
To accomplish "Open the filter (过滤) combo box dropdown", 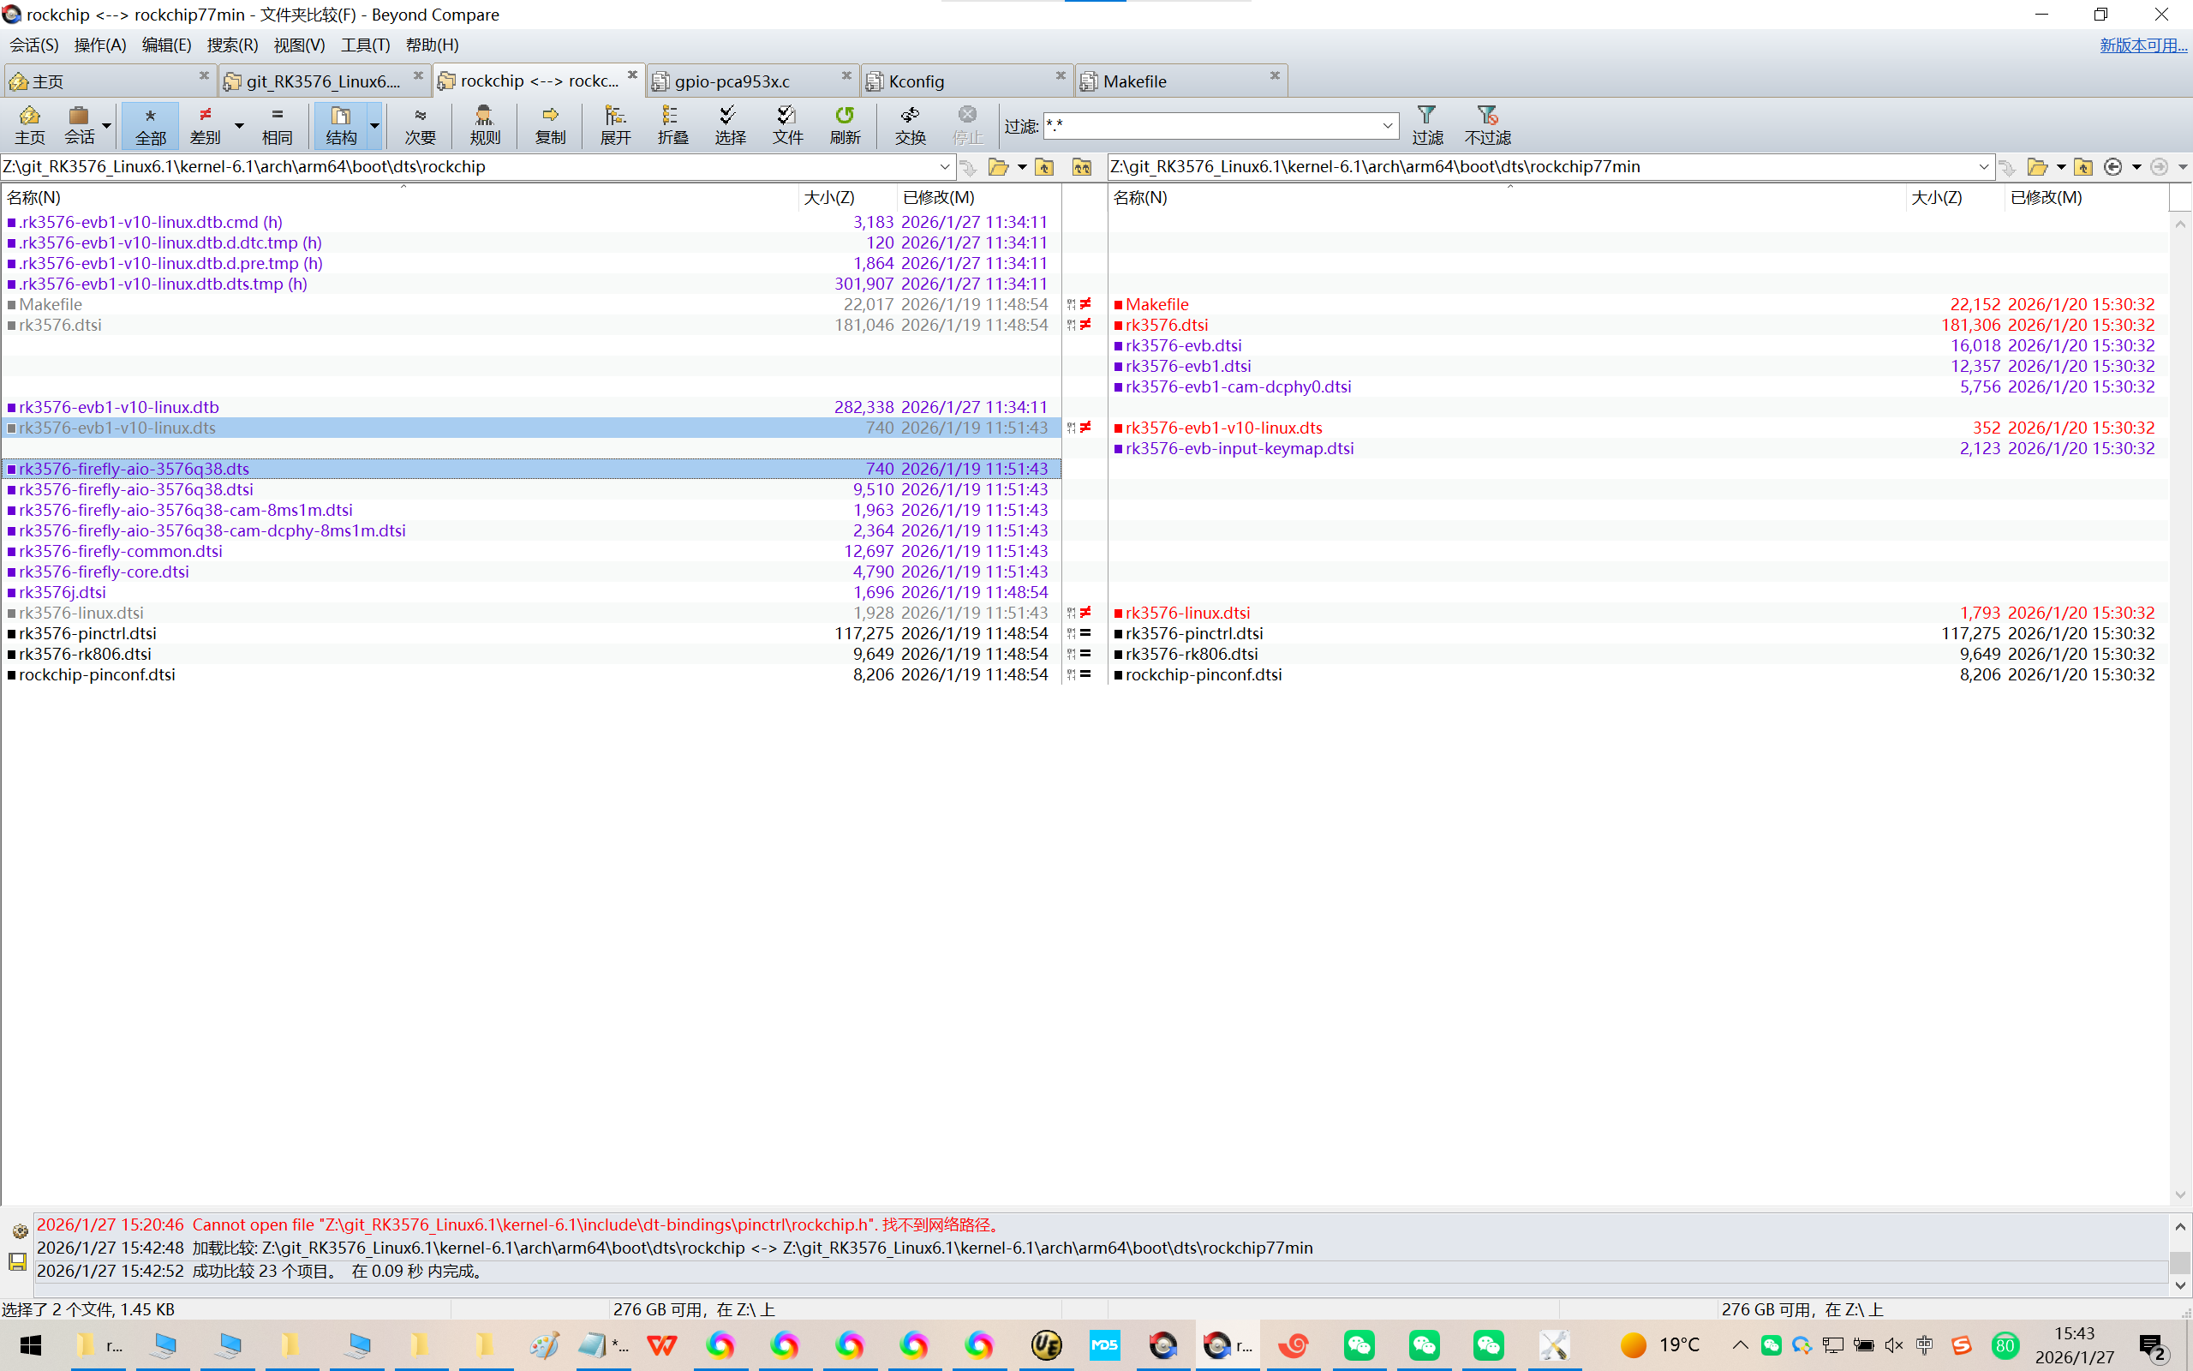I will point(1387,125).
